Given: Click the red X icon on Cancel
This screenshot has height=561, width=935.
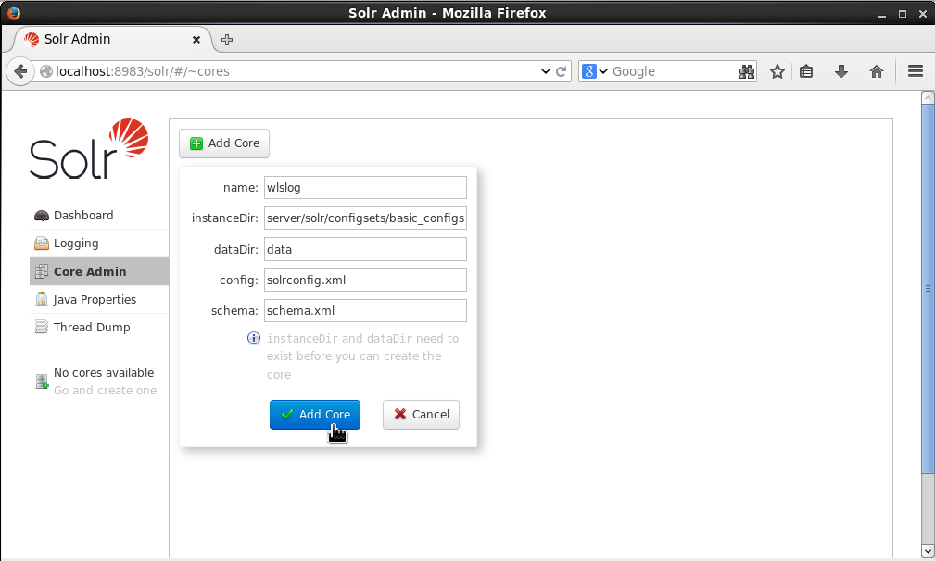Looking at the screenshot, I should 400,414.
